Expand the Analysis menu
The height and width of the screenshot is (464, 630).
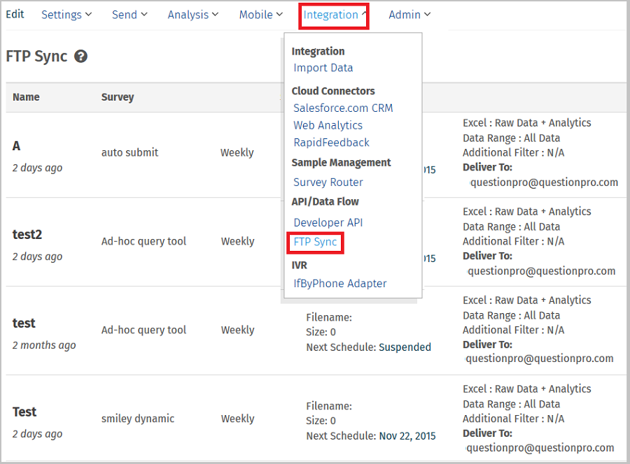(x=192, y=14)
